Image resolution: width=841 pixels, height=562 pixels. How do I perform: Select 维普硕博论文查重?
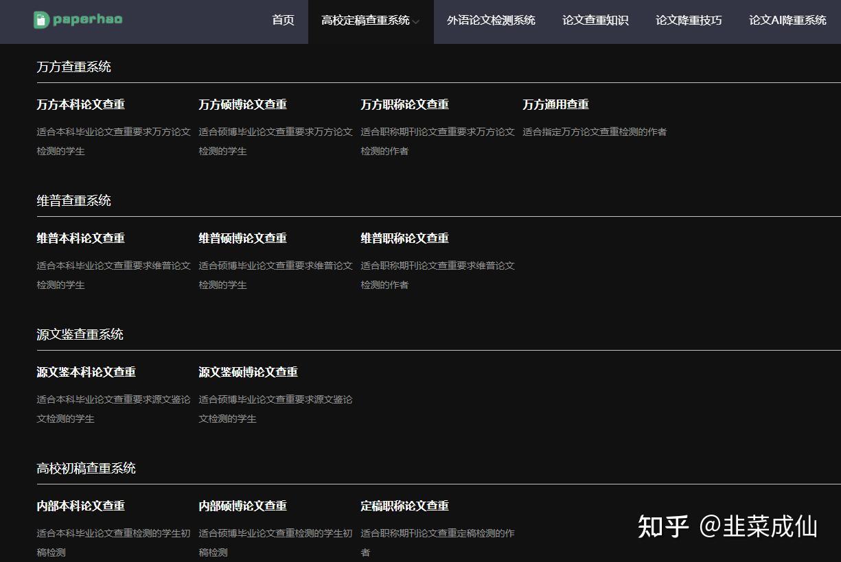click(243, 238)
